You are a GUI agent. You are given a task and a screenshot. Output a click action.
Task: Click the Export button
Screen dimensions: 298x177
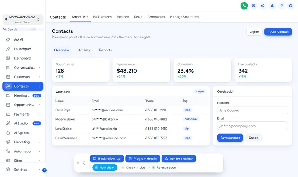254,32
